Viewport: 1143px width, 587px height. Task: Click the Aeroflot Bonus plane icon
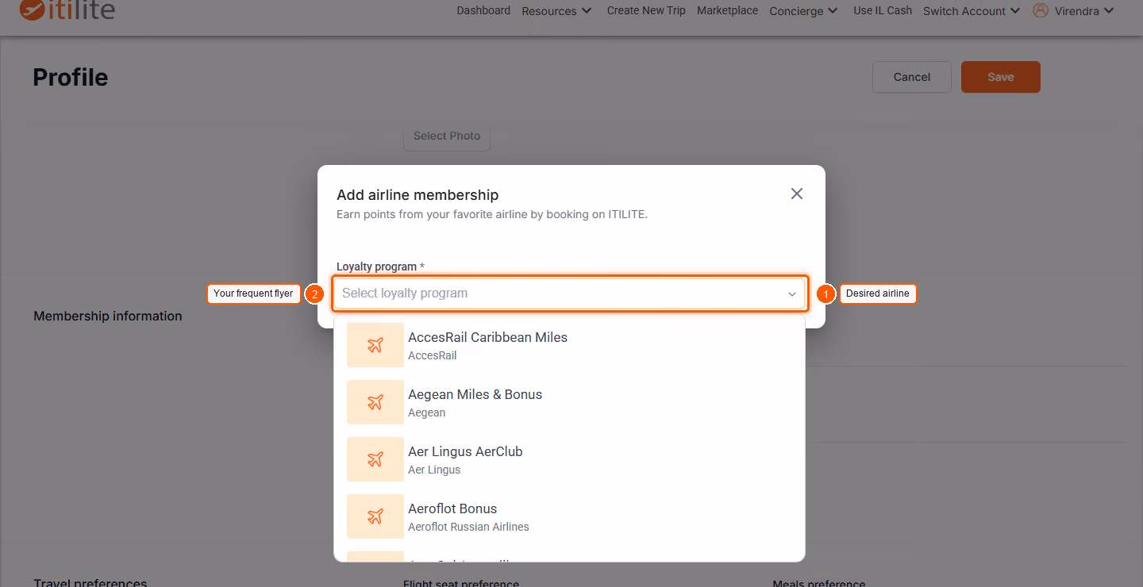[x=375, y=516]
